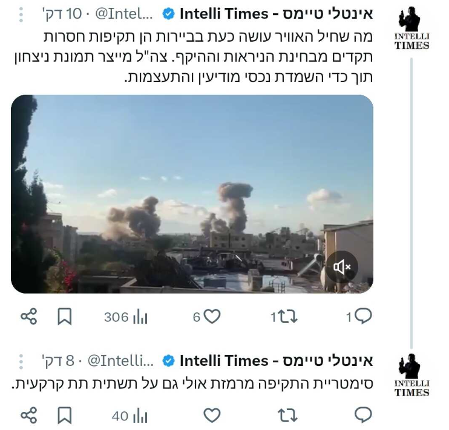Unmute the video using the speaker icon
449x430 pixels.
pyautogui.click(x=342, y=267)
